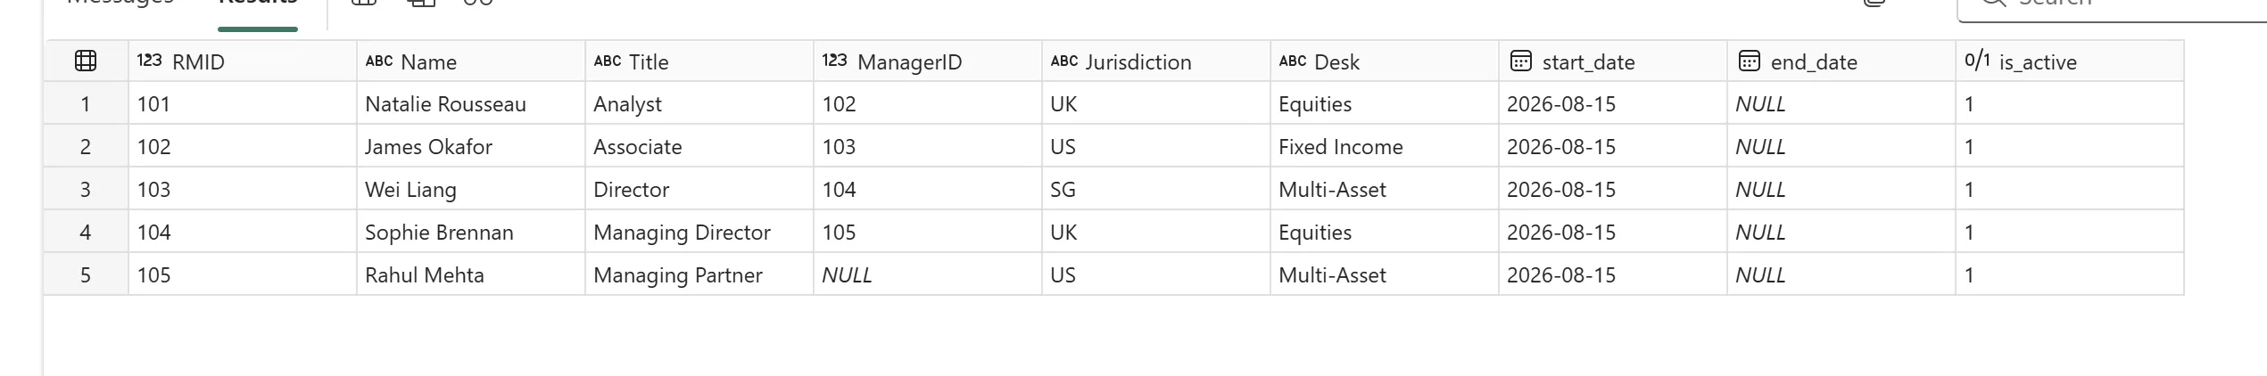Click the NULL ManagerID cell for Rahul Mehta
The height and width of the screenshot is (376, 2267).
(x=928, y=275)
